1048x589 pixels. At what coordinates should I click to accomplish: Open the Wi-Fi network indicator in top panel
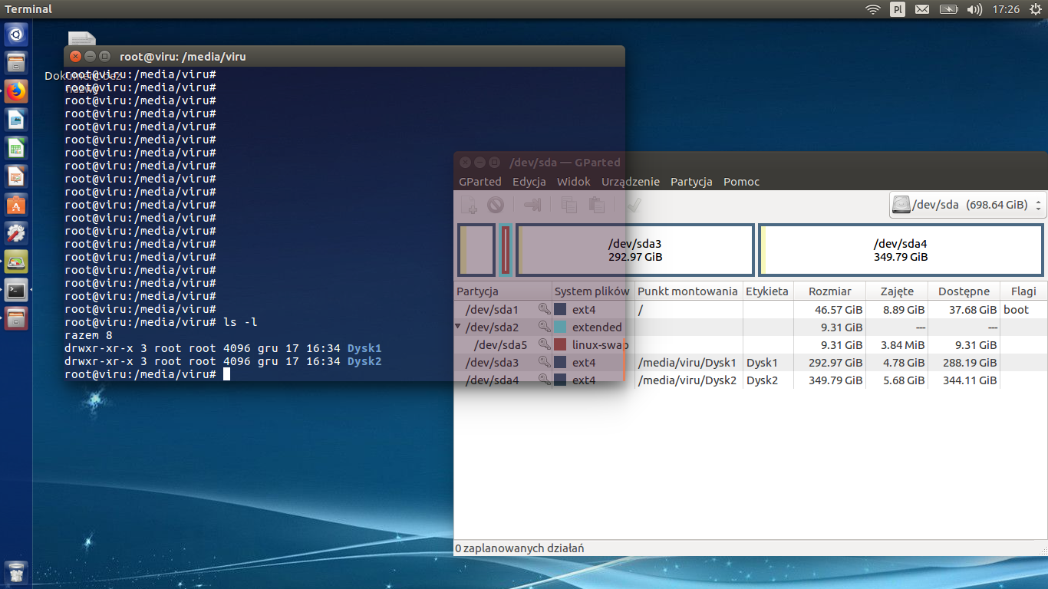(872, 9)
